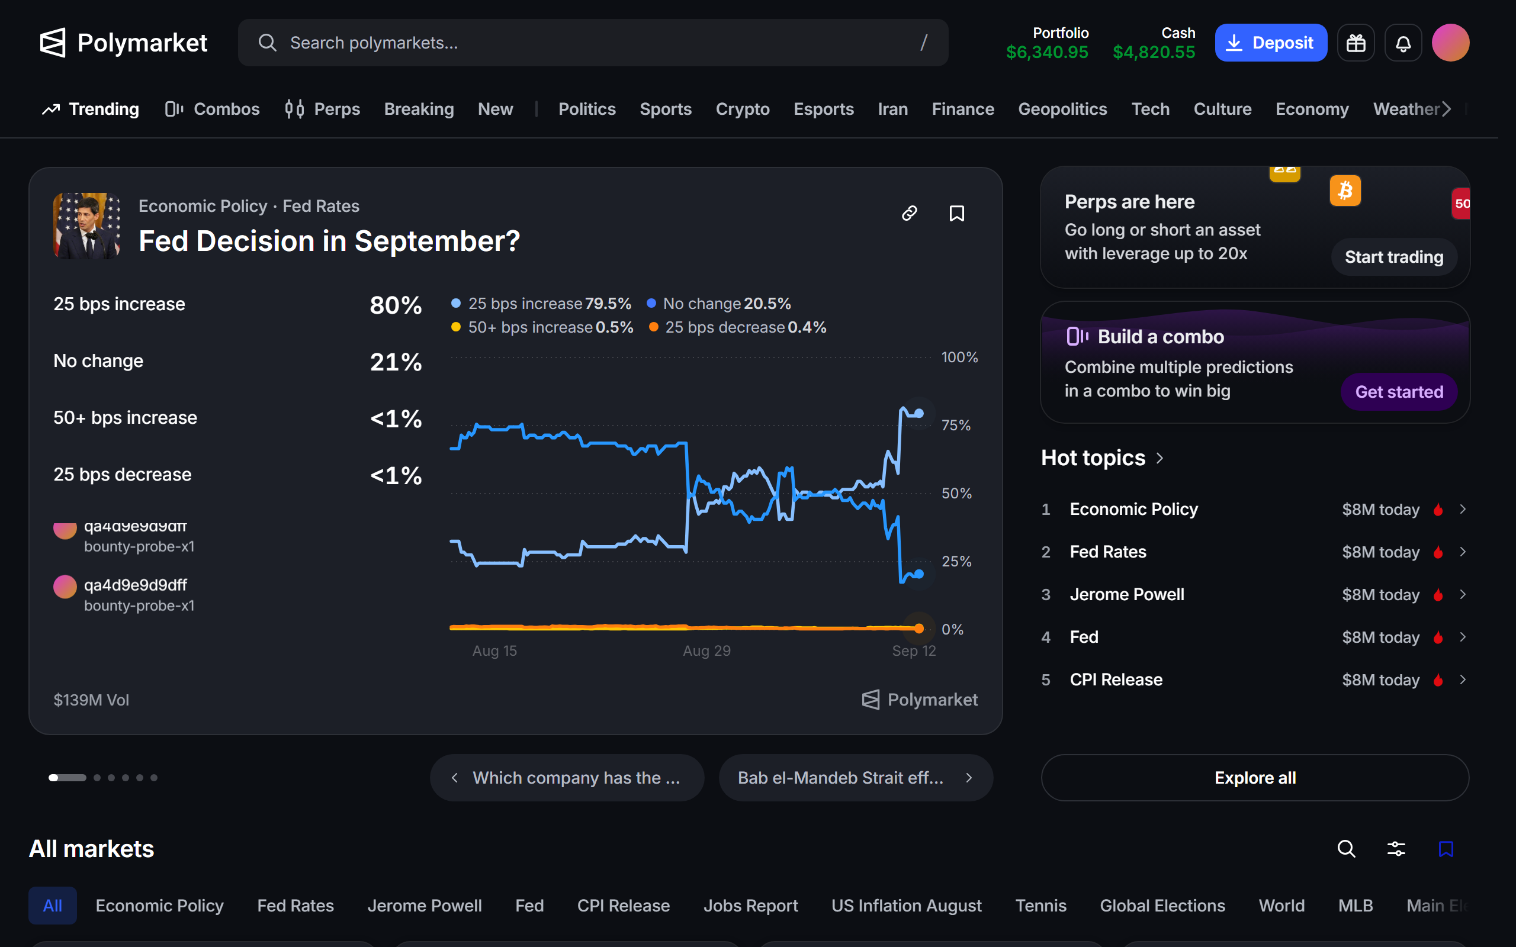Click Get started on Build a combo

click(1399, 391)
